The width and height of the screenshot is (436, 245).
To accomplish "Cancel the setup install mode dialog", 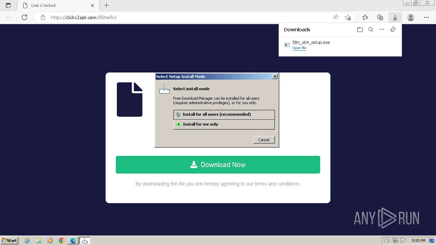I will 264,140.
